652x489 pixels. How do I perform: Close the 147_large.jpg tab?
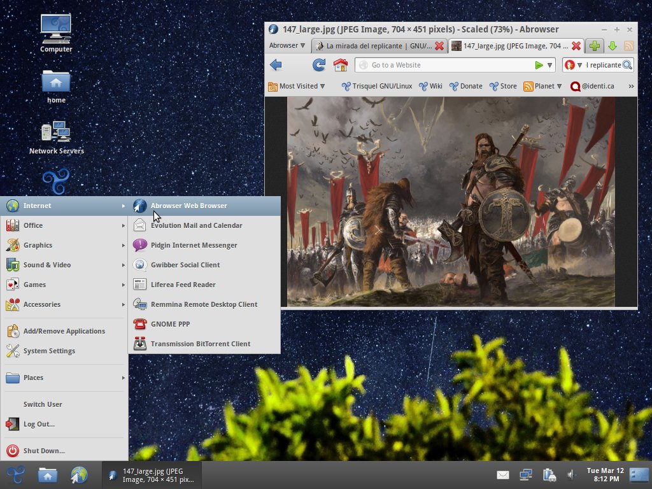coord(576,46)
